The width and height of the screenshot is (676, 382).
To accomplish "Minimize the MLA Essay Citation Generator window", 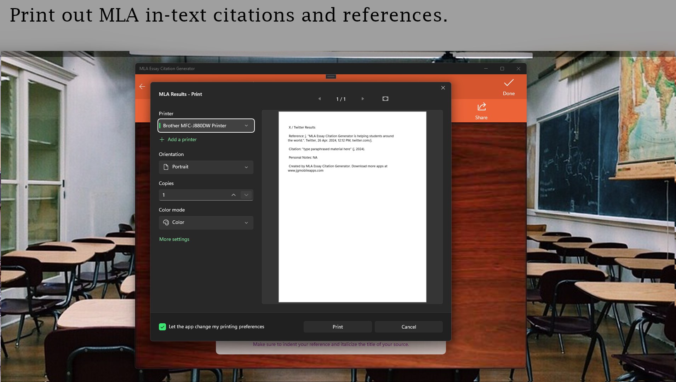I will tap(486, 69).
